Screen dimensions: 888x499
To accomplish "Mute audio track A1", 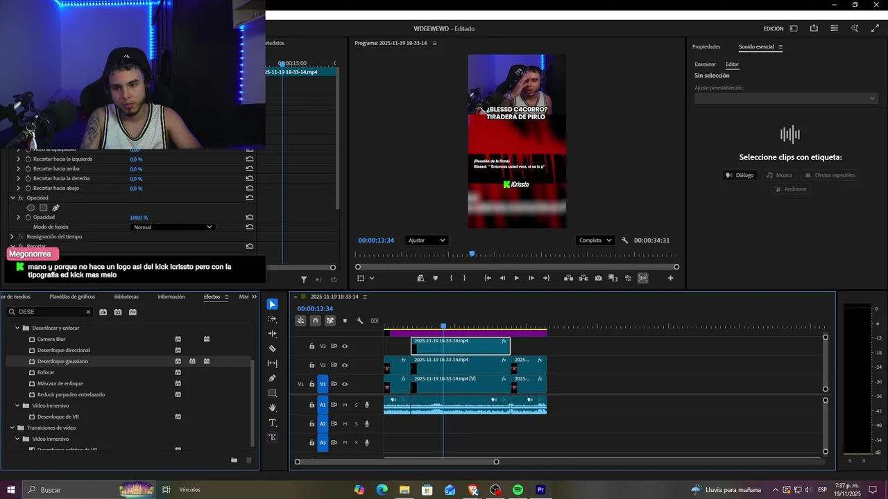I will coord(345,405).
